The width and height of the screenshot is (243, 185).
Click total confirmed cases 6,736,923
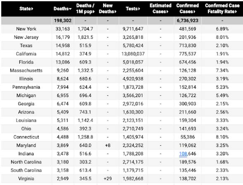coord(188,21)
